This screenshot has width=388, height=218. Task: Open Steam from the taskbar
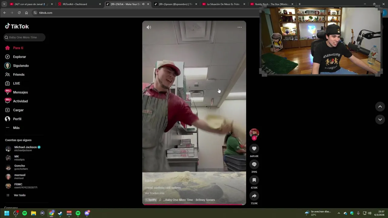(x=60, y=213)
